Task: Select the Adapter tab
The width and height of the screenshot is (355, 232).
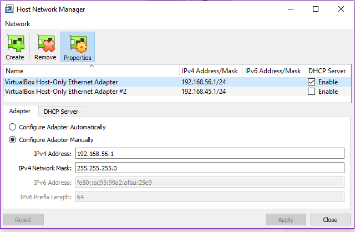Action: tap(20, 111)
